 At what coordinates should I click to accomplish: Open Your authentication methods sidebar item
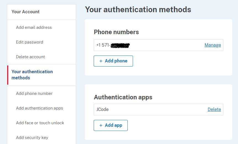click(x=32, y=75)
